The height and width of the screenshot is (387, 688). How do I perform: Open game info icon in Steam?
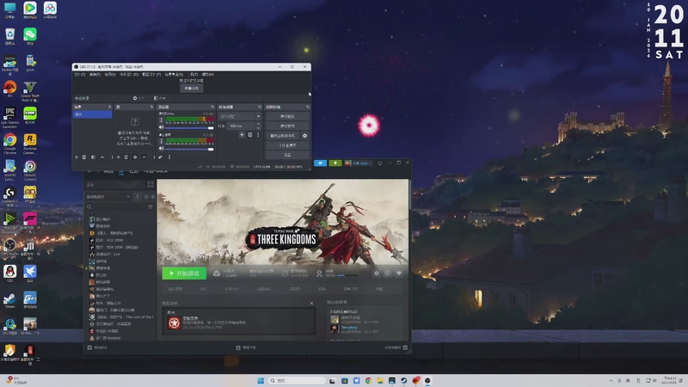coord(388,273)
